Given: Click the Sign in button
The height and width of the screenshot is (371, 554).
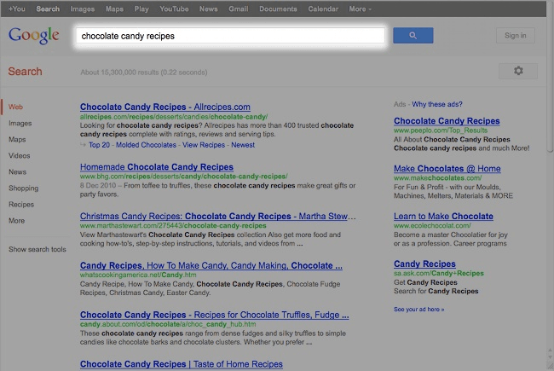Looking at the screenshot, I should 515,35.
